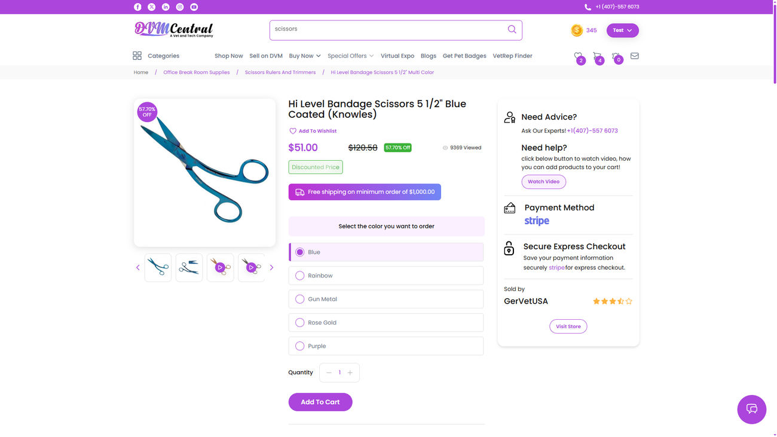Choose the Gun Metal color radio
The image size is (777, 437).
(x=300, y=299)
